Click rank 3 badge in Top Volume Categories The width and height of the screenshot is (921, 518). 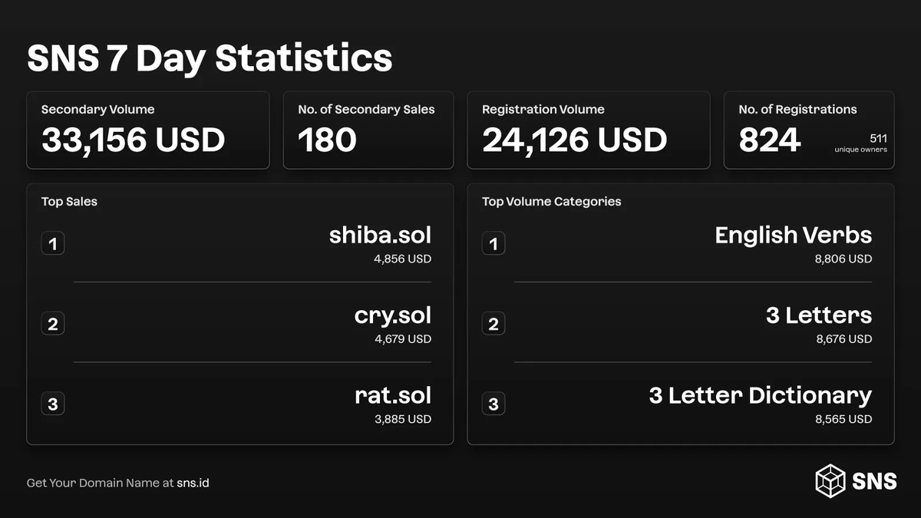click(x=494, y=404)
